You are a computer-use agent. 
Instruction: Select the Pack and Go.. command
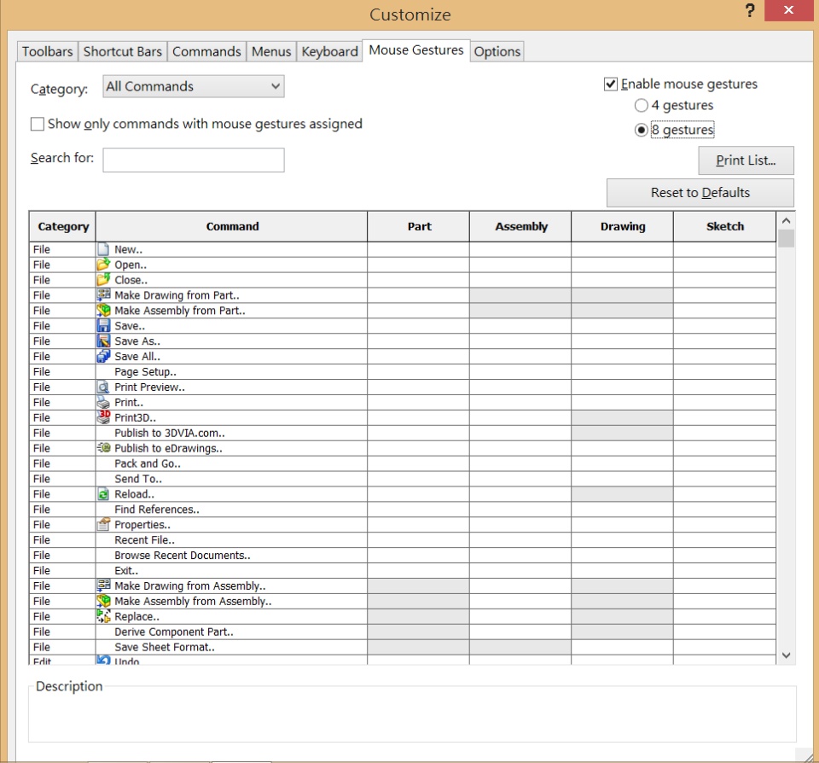coord(402,463)
